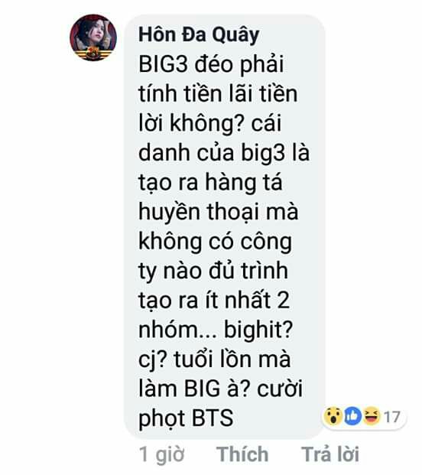
Task: Click the words huyền thoại in comment
Action: coord(199,211)
